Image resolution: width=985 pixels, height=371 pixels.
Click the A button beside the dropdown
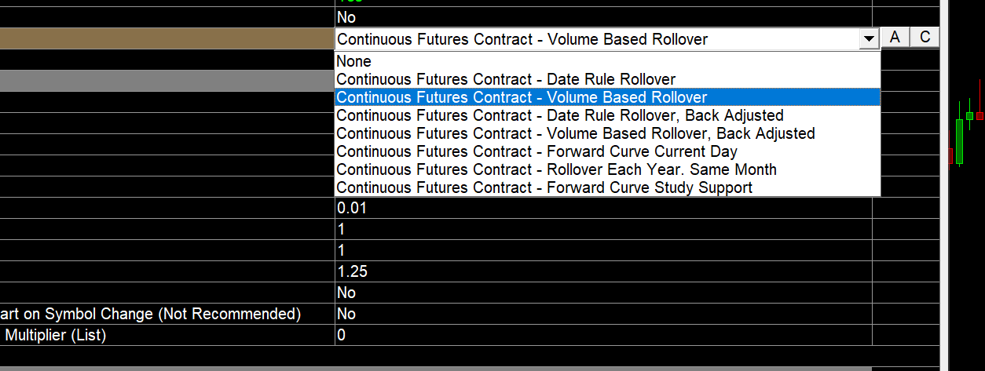coord(895,38)
